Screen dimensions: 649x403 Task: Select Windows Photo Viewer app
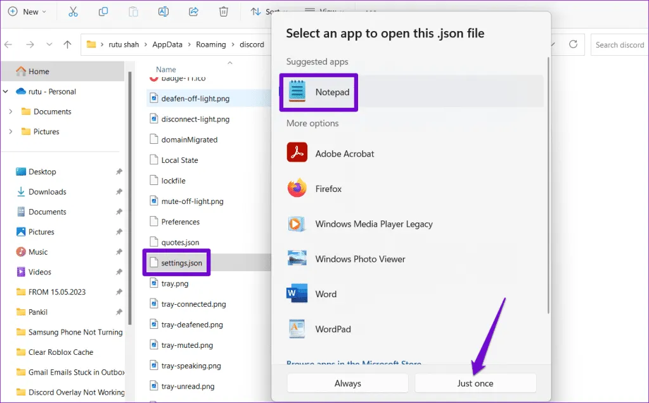[360, 259]
